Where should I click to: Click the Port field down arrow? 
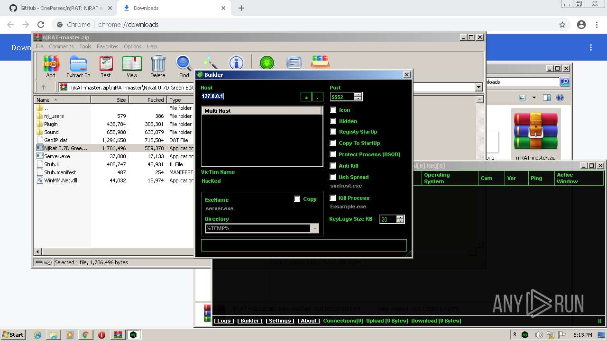[358, 99]
